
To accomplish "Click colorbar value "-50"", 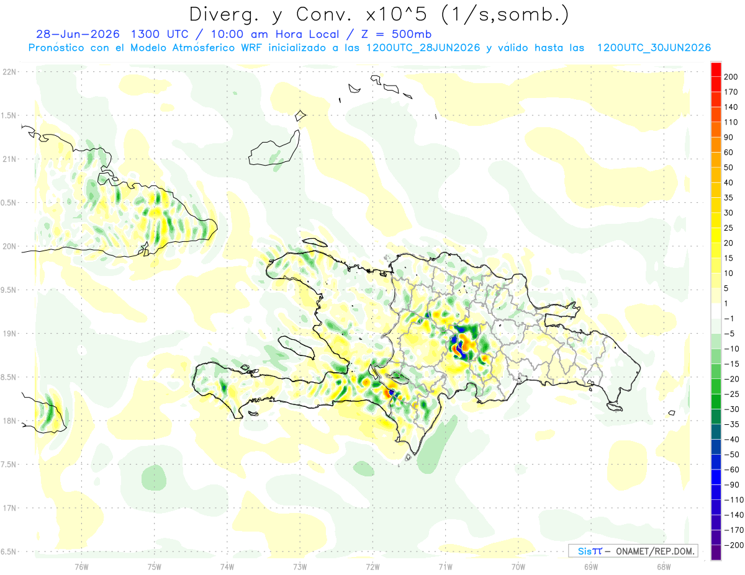I will point(732,454).
